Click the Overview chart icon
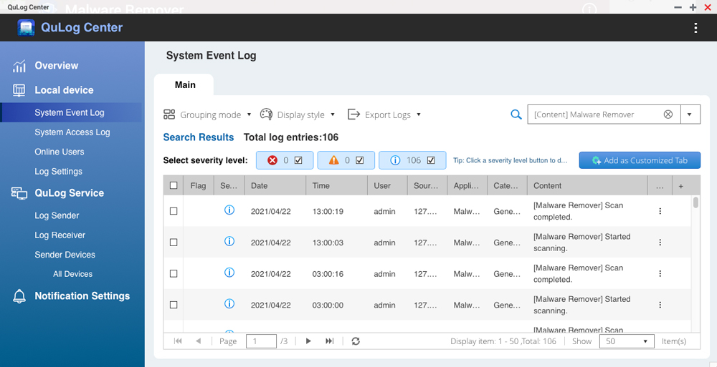Screen dimensions: 717x367 pyautogui.click(x=19, y=67)
